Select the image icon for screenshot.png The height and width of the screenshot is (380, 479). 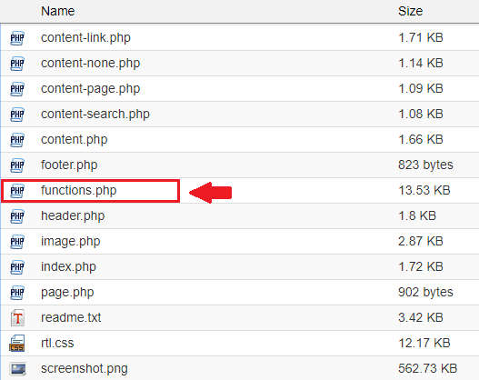[x=17, y=369]
